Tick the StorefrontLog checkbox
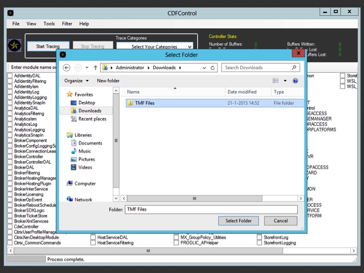Screen dimensions: 364x273 point(259,237)
